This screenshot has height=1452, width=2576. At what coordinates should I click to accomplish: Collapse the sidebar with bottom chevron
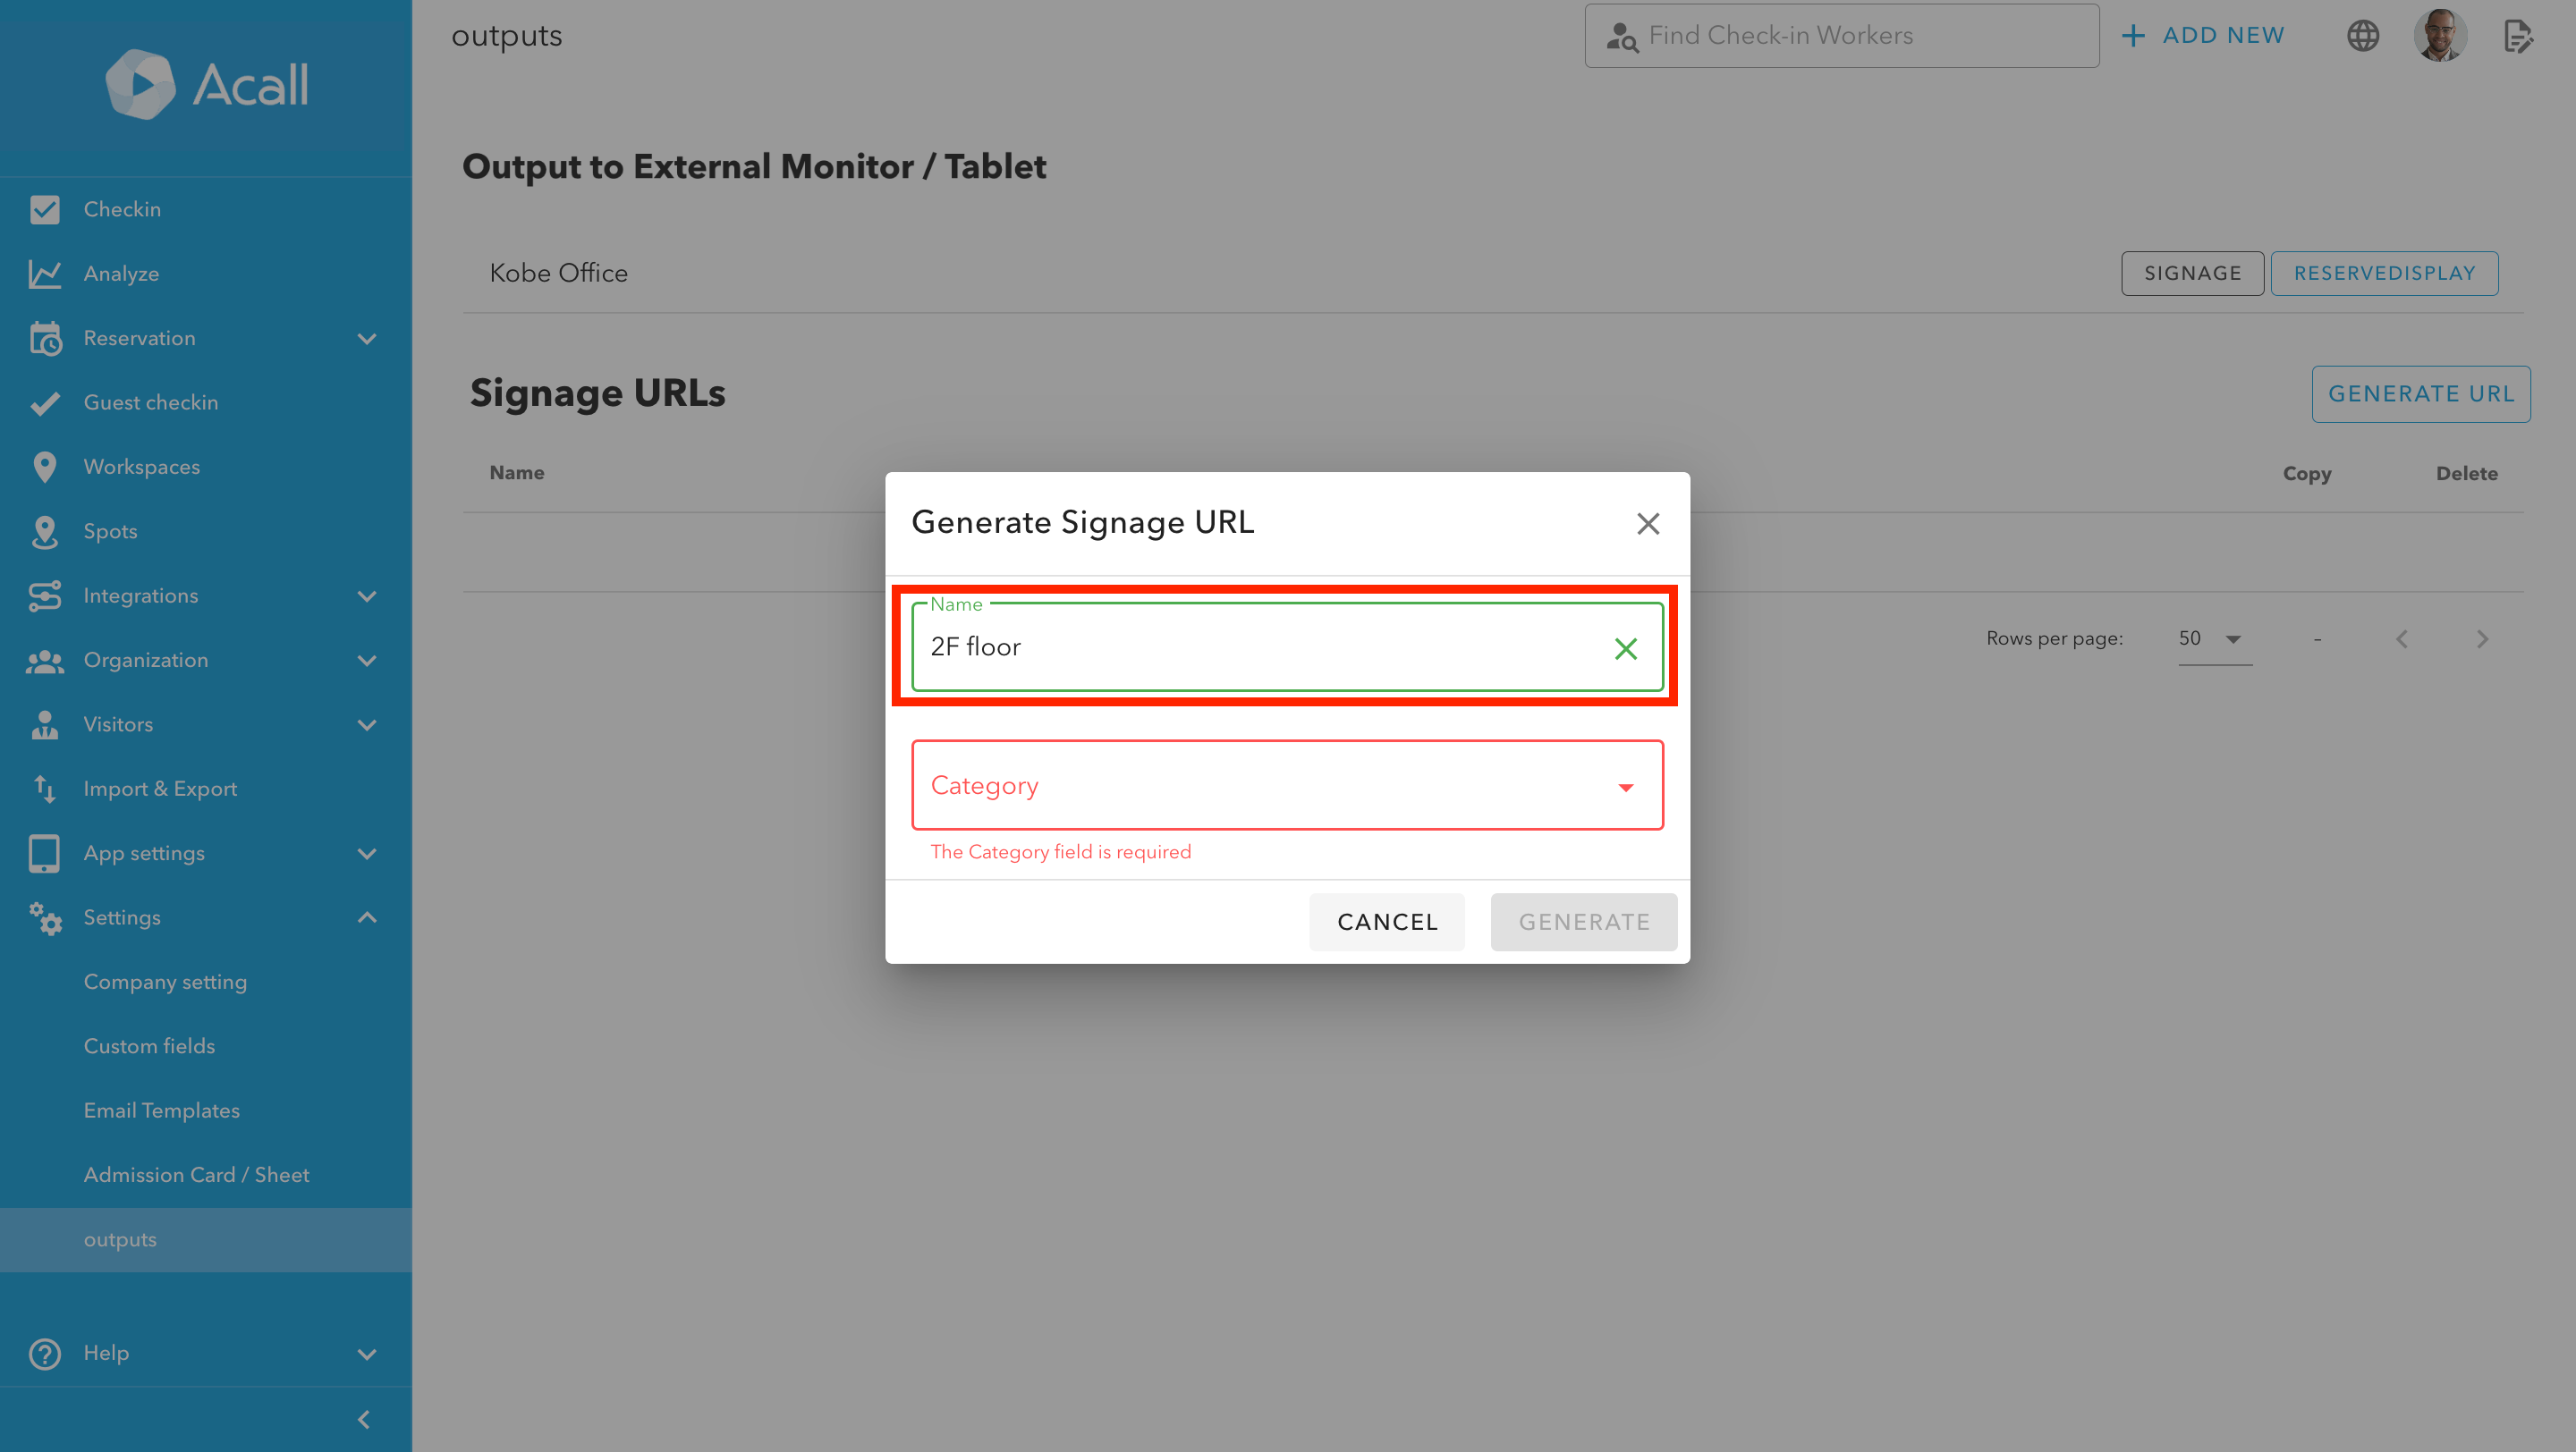click(x=364, y=1419)
